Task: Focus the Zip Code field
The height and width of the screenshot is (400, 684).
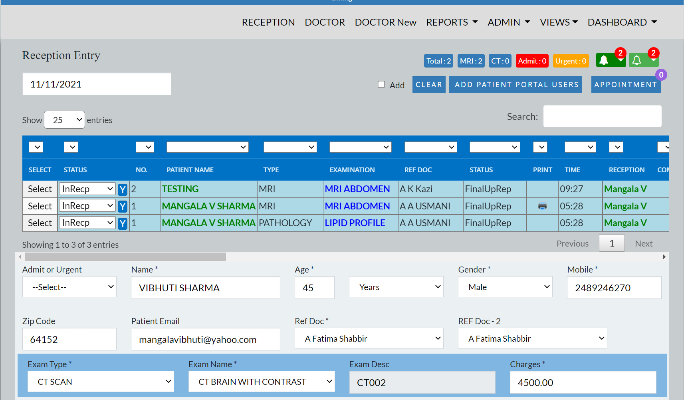Action: point(69,339)
